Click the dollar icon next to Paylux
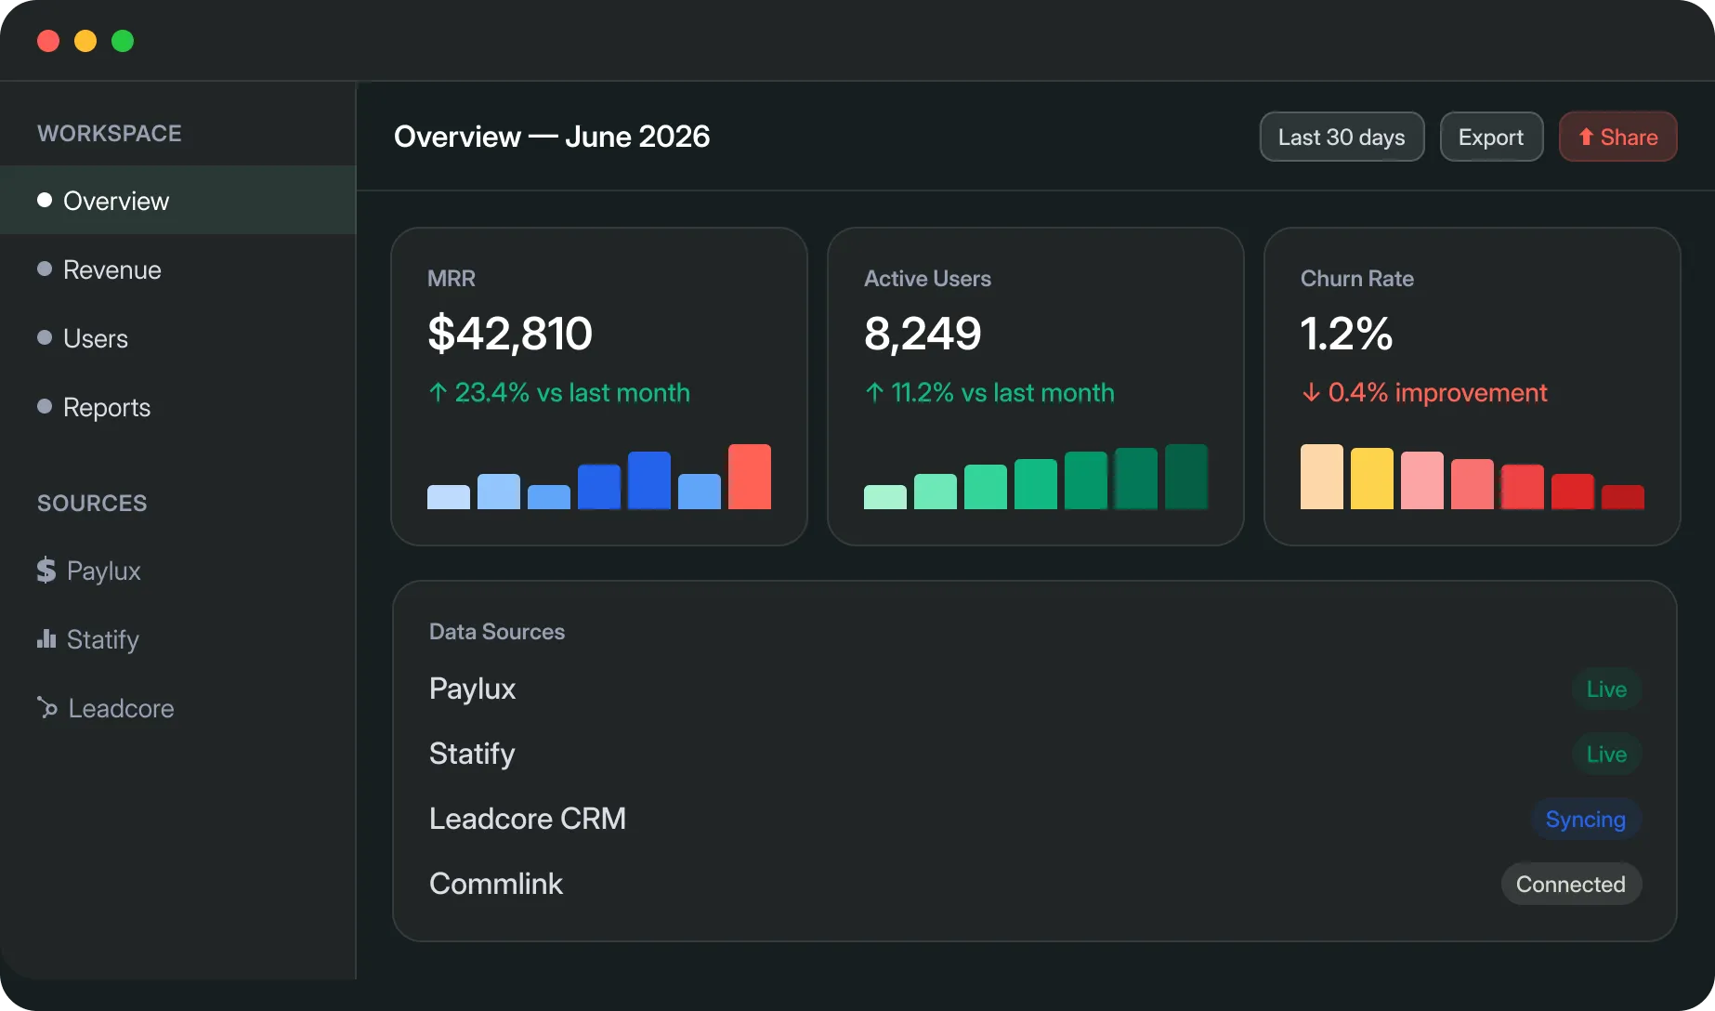Screen dimensions: 1715x1011 (x=46, y=570)
